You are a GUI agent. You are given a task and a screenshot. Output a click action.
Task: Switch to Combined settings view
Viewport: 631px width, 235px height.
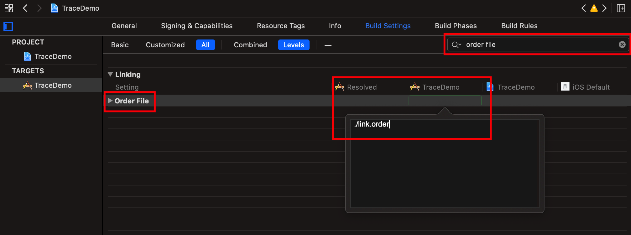(251, 45)
